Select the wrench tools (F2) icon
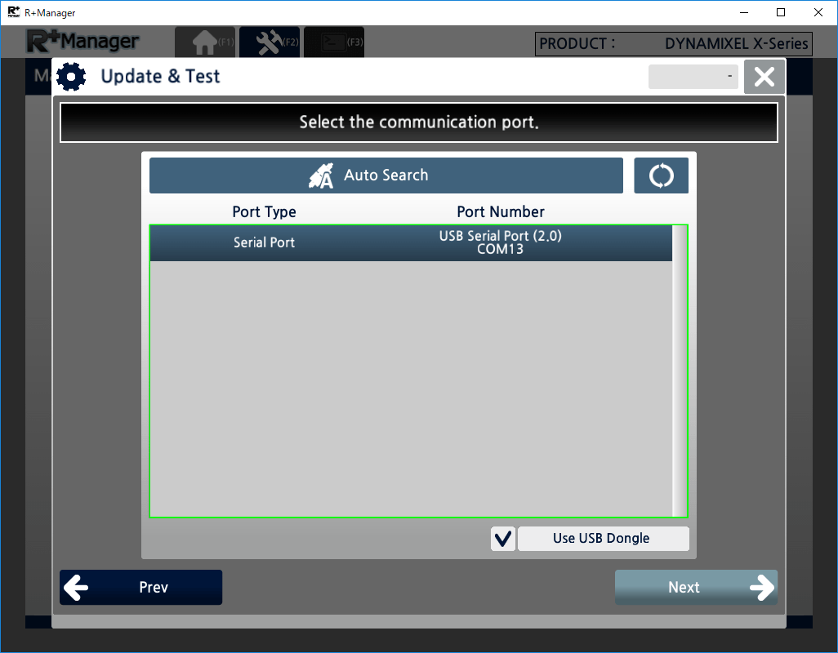The width and height of the screenshot is (838, 653). [x=270, y=42]
